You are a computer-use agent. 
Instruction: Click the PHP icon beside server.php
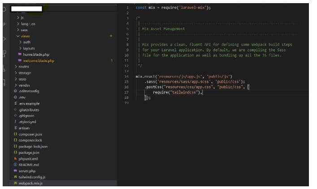[x=15, y=171]
